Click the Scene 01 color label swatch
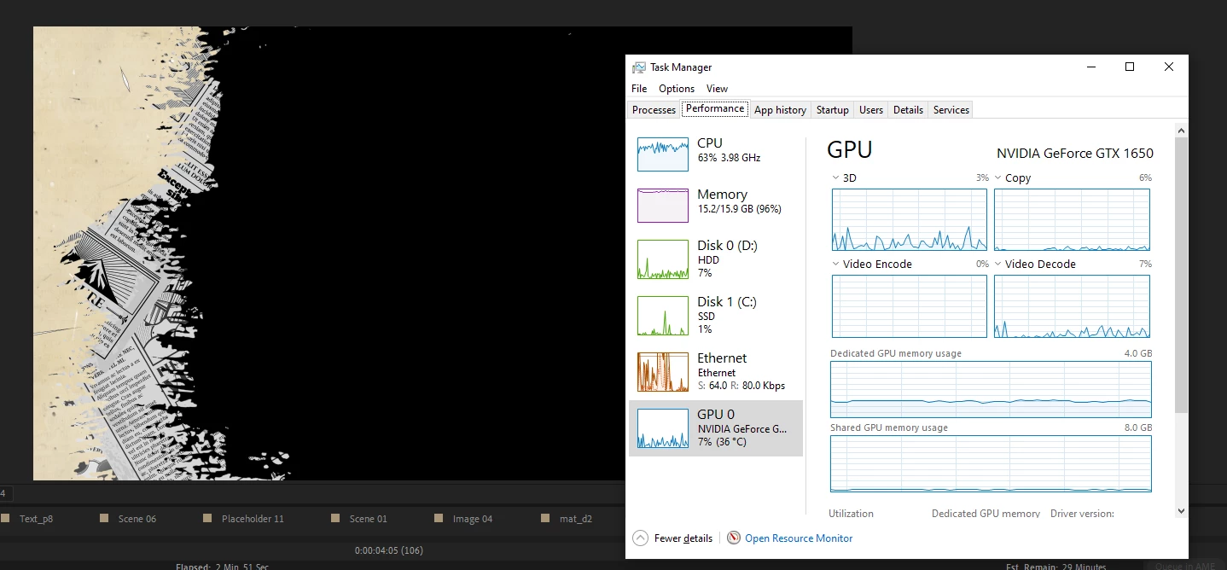This screenshot has height=570, width=1227. 335,518
